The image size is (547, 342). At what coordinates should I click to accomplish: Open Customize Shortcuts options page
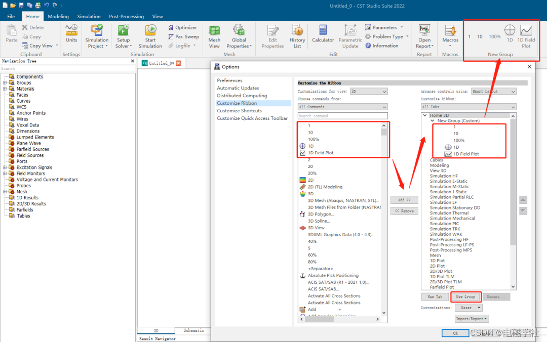pyautogui.click(x=239, y=111)
